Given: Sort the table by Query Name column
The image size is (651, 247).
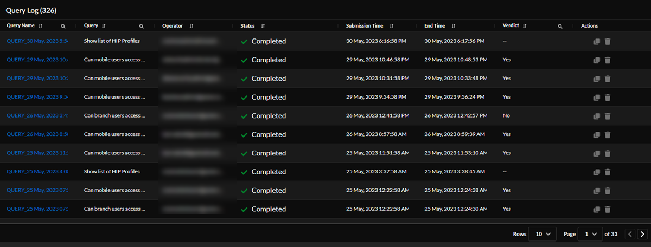Looking at the screenshot, I should coord(41,26).
